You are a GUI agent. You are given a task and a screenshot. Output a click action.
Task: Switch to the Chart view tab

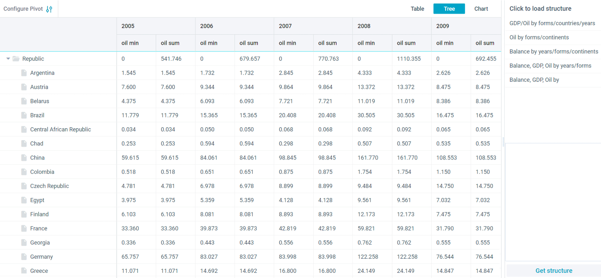[x=481, y=9]
